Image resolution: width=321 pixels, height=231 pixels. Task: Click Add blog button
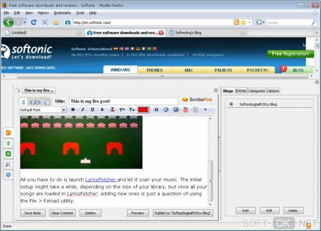(245, 211)
